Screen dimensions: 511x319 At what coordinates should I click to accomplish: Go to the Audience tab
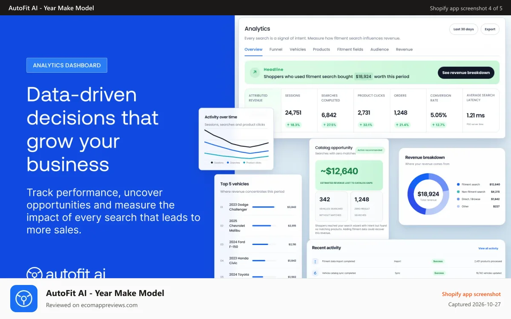click(x=379, y=49)
